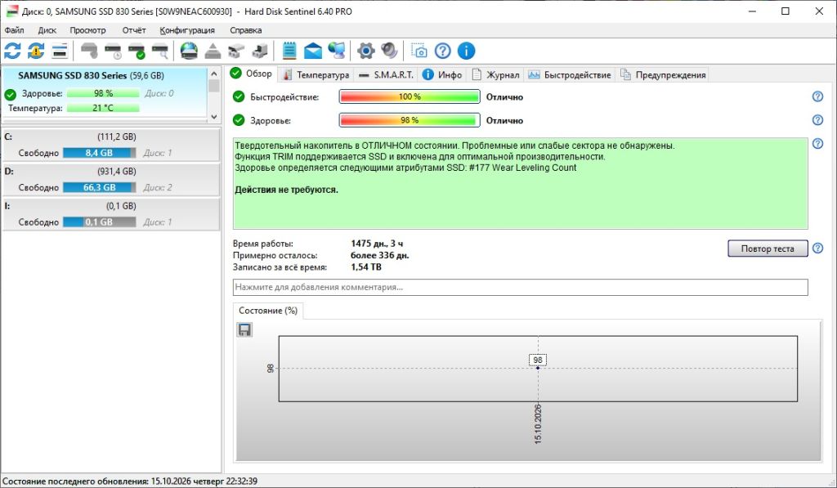Open configuration with the gear icon

point(365,51)
